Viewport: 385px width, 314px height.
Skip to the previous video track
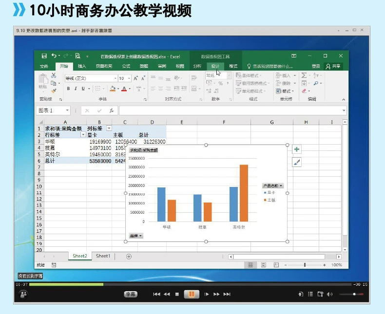156,294
